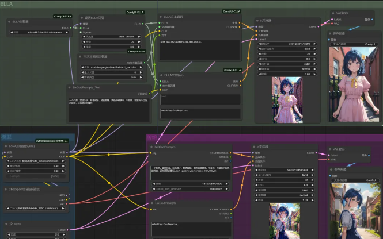Click left arrow of control_after_generate field

[x=154, y=189]
